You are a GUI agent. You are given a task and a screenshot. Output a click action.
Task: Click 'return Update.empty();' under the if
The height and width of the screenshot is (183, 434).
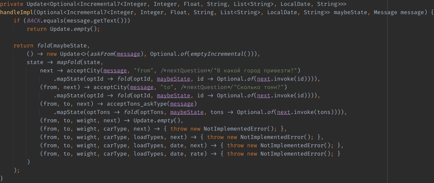64,29
